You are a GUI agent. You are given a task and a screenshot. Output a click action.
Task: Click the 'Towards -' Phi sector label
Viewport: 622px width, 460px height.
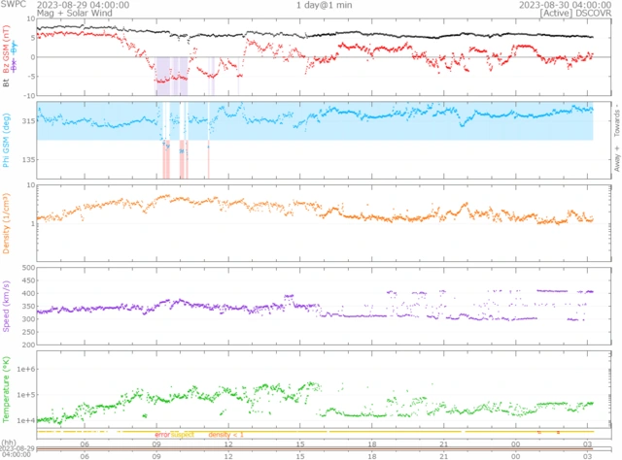tap(616, 120)
